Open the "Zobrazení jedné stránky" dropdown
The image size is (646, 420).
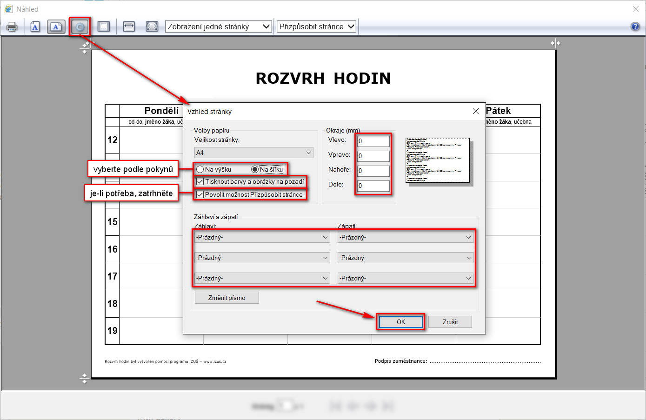pos(219,27)
